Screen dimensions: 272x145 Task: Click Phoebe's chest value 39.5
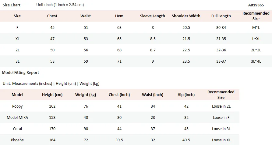[x=119, y=140]
